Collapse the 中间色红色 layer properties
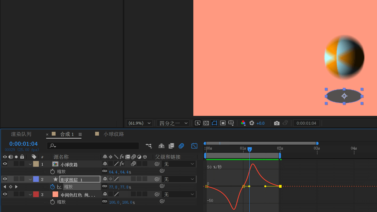The height and width of the screenshot is (212, 377). point(30,195)
